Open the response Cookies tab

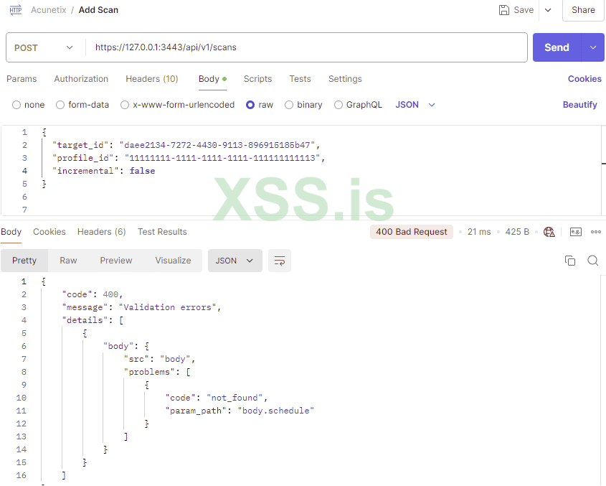(49, 232)
